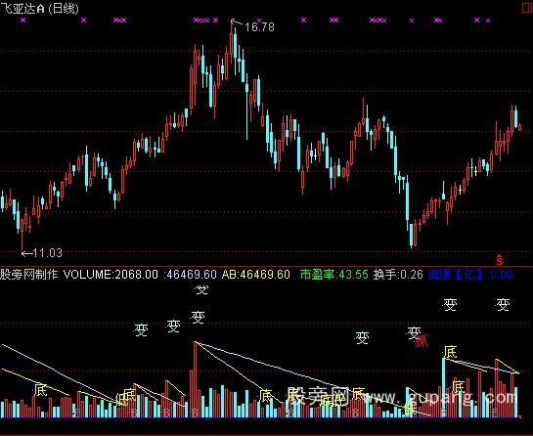Click the 16.78 high price label

[x=259, y=27]
